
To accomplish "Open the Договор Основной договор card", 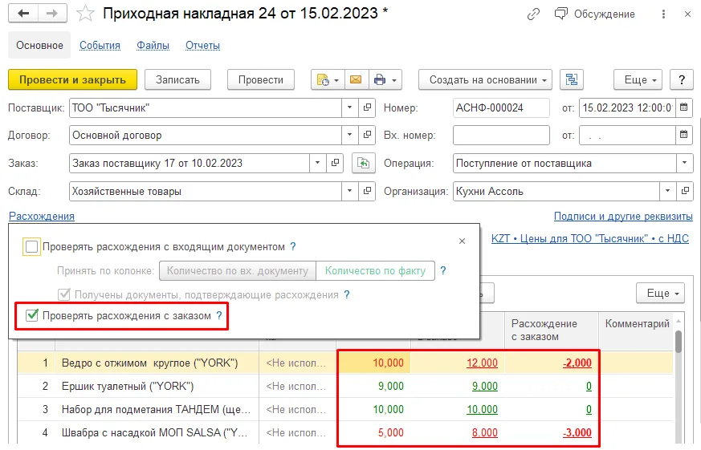I will click(367, 135).
